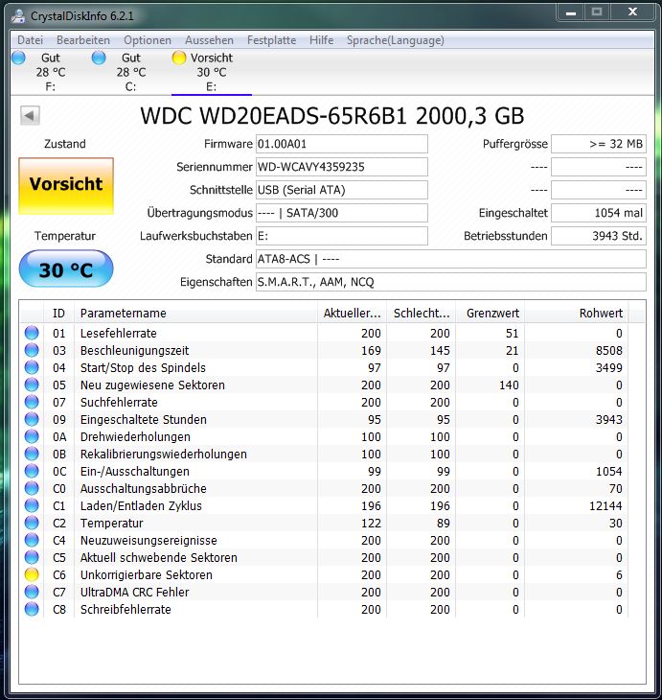The image size is (662, 700).
Task: Open the Aussehen menu
Action: [x=209, y=40]
